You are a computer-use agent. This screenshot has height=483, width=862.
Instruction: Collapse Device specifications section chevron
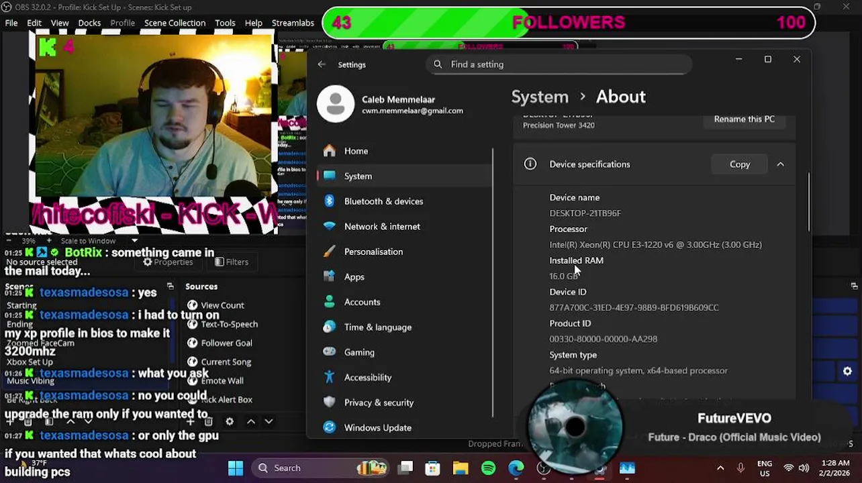click(780, 164)
